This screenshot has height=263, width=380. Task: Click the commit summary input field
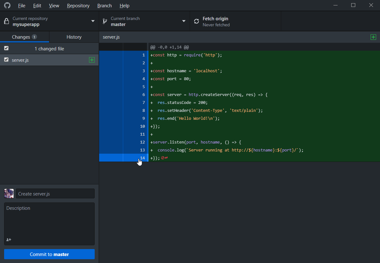(x=55, y=194)
